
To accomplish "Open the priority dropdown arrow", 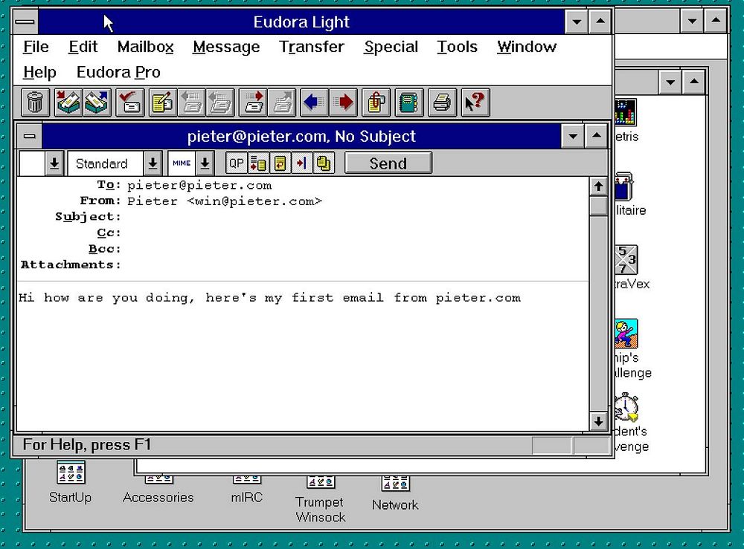I will click(x=54, y=163).
